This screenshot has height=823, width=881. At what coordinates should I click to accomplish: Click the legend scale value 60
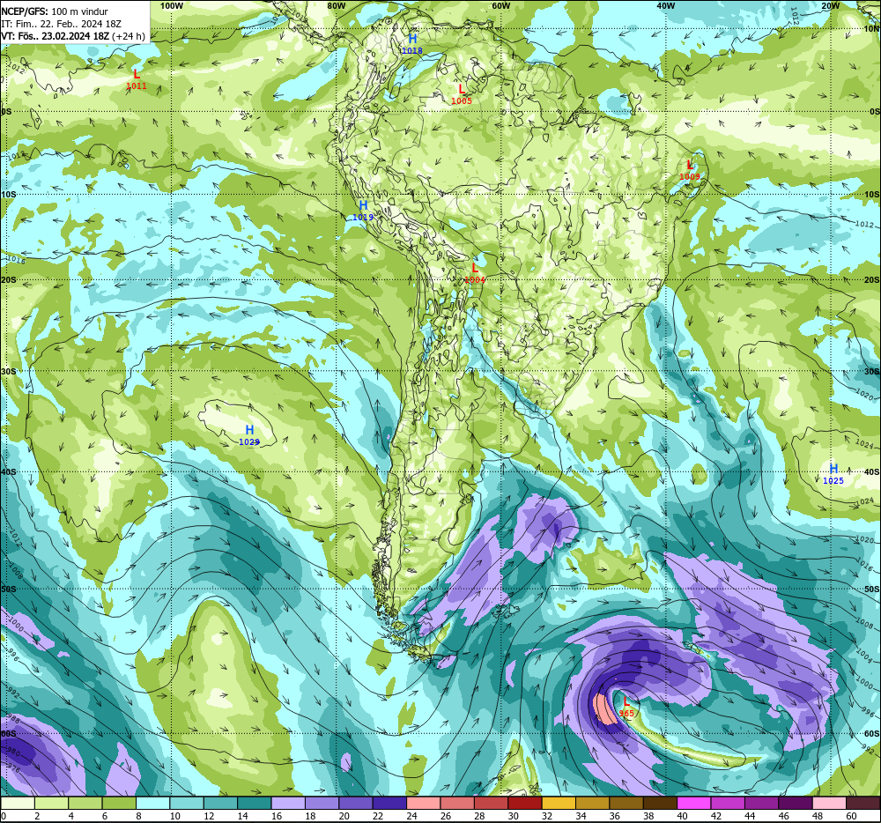[851, 816]
